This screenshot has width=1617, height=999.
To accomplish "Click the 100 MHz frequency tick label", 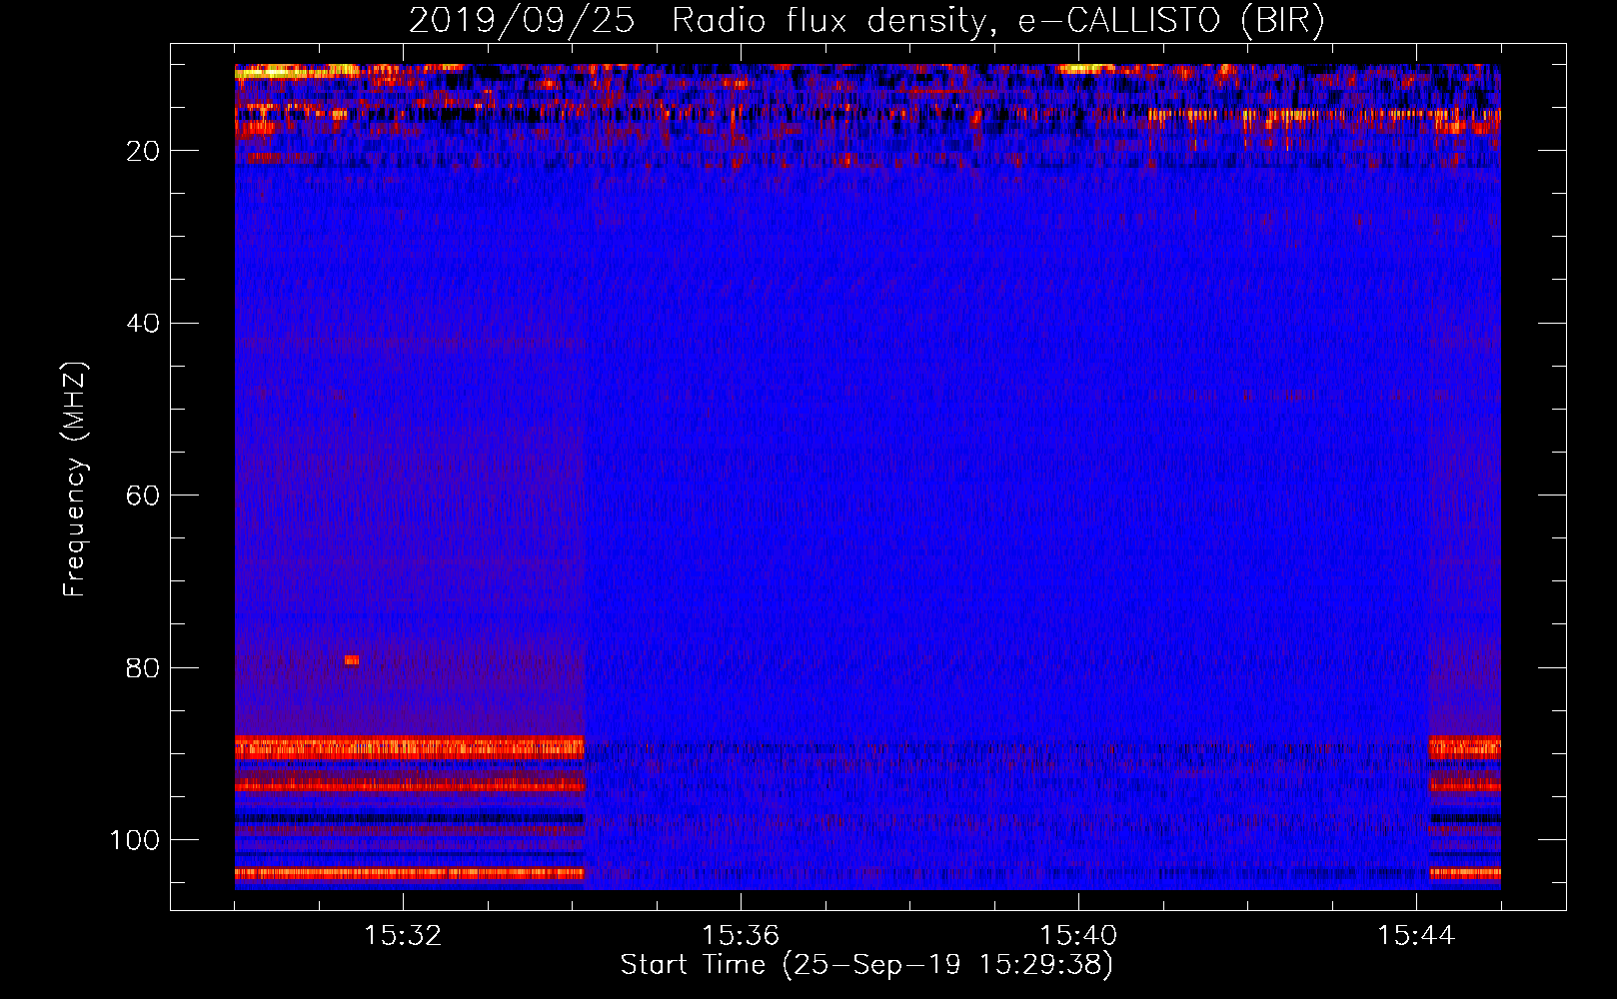I will pyautogui.click(x=135, y=840).
